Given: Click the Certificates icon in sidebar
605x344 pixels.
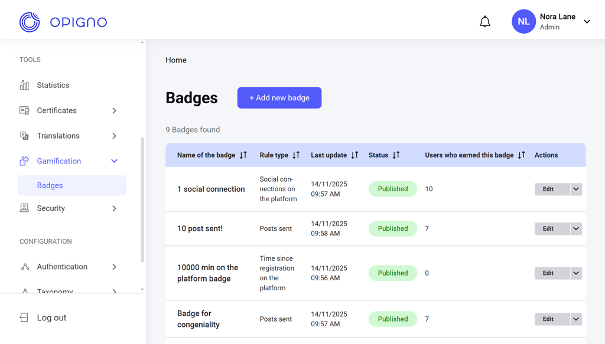Looking at the screenshot, I should click(24, 110).
